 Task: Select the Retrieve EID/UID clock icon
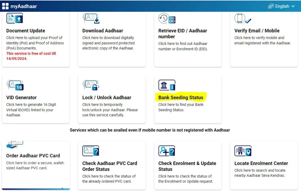[x=167, y=19]
